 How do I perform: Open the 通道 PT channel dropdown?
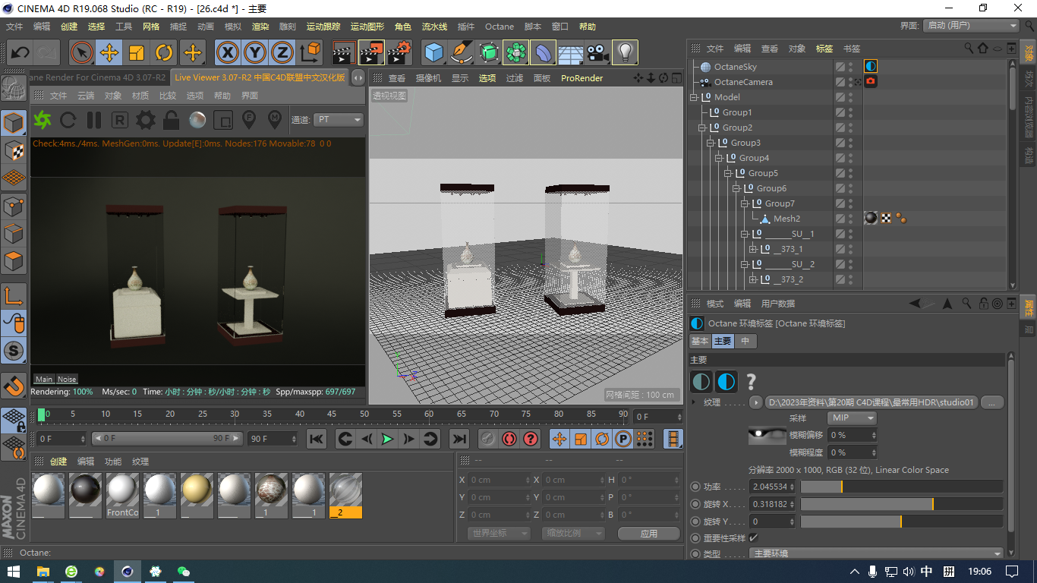pyautogui.click(x=339, y=120)
